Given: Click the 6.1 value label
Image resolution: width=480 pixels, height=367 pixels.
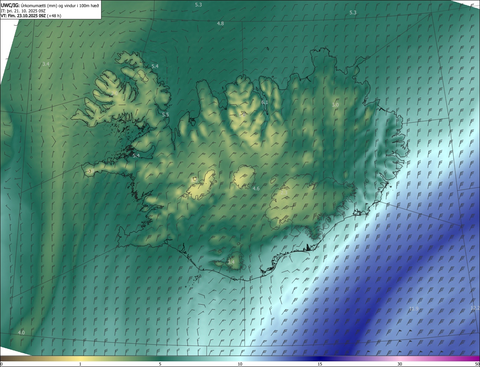Looking at the screenshot, I should click(265, 102).
